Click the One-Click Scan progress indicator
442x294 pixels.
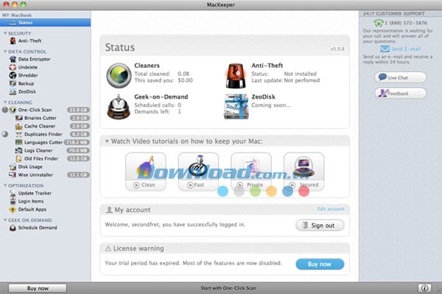pos(5,110)
